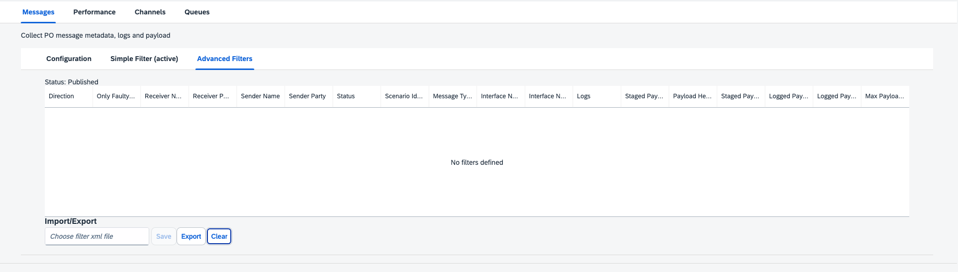Click the Sender Name column header
This screenshot has height=272, width=958.
(260, 96)
